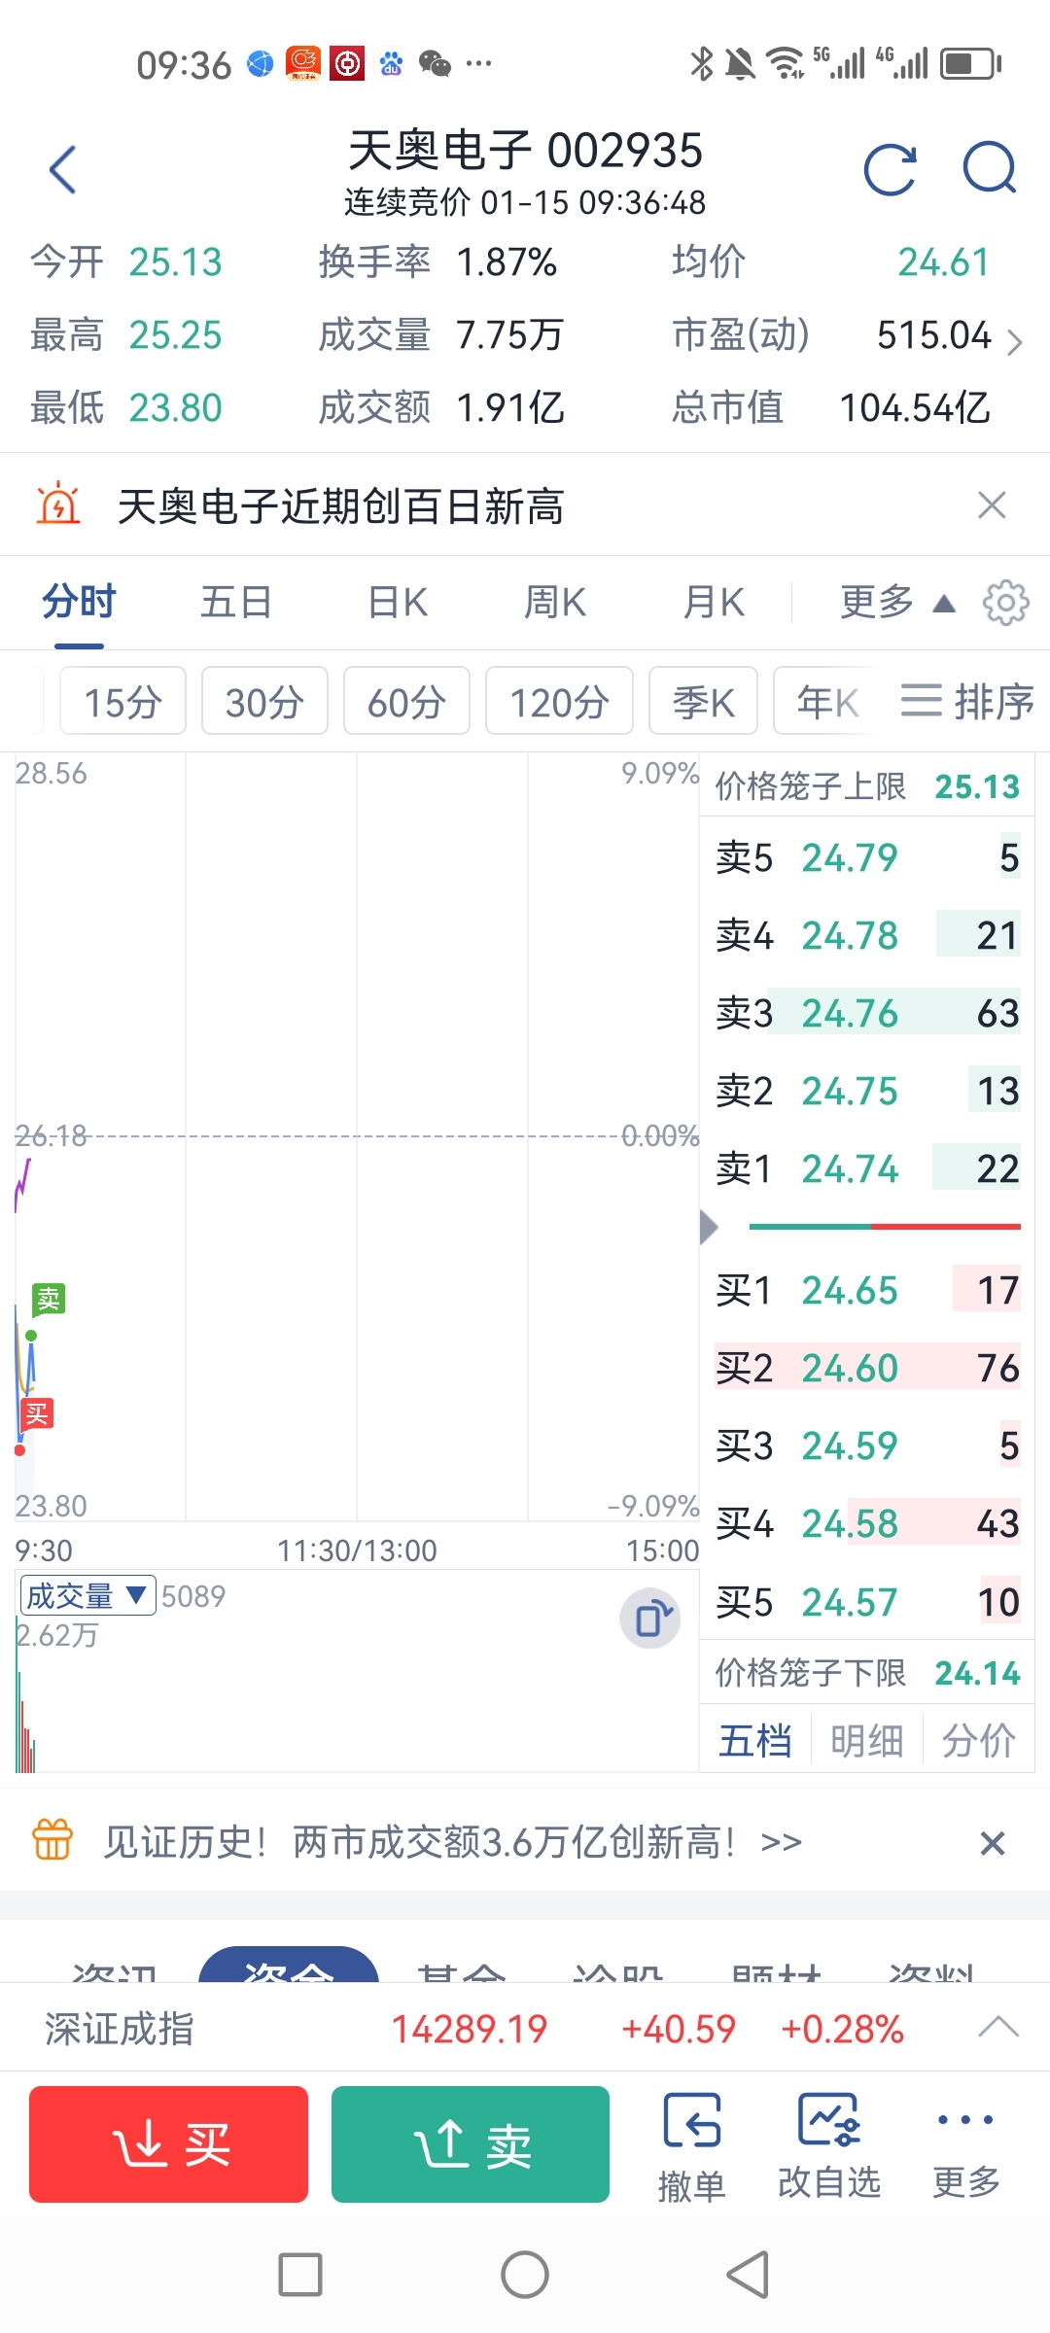Expand 市盈(动) details chevron

[x=1014, y=342]
